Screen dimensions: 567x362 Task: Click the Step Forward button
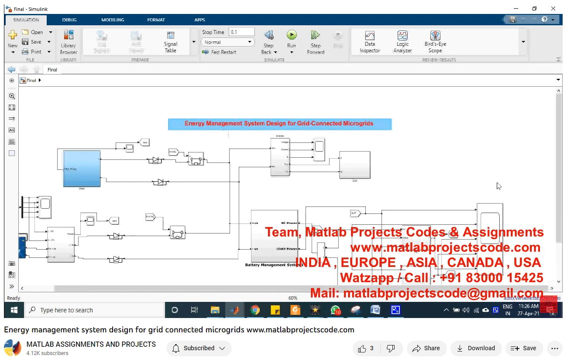(315, 42)
